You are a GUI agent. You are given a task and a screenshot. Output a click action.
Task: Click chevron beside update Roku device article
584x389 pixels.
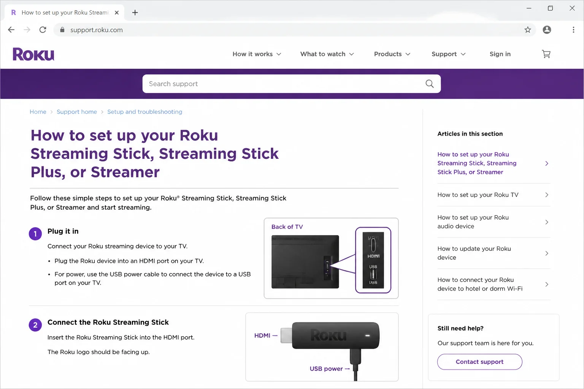[x=547, y=253]
